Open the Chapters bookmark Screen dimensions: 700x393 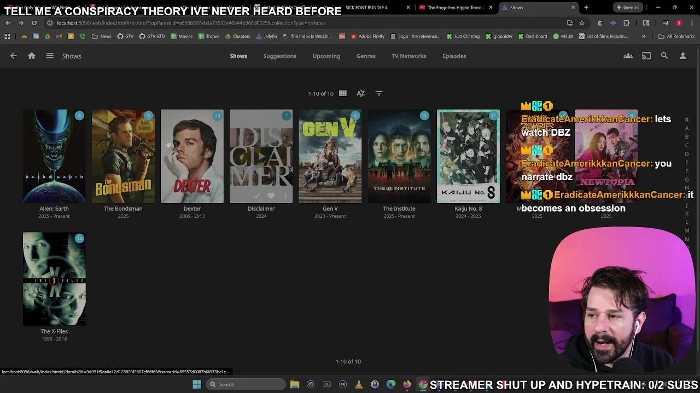click(x=238, y=37)
